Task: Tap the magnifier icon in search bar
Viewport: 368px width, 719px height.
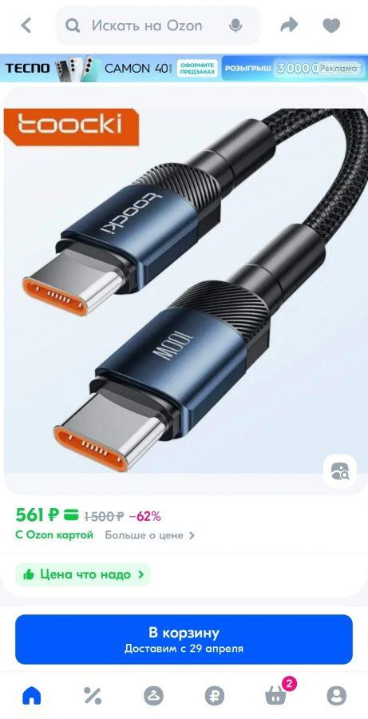Action: tap(73, 26)
